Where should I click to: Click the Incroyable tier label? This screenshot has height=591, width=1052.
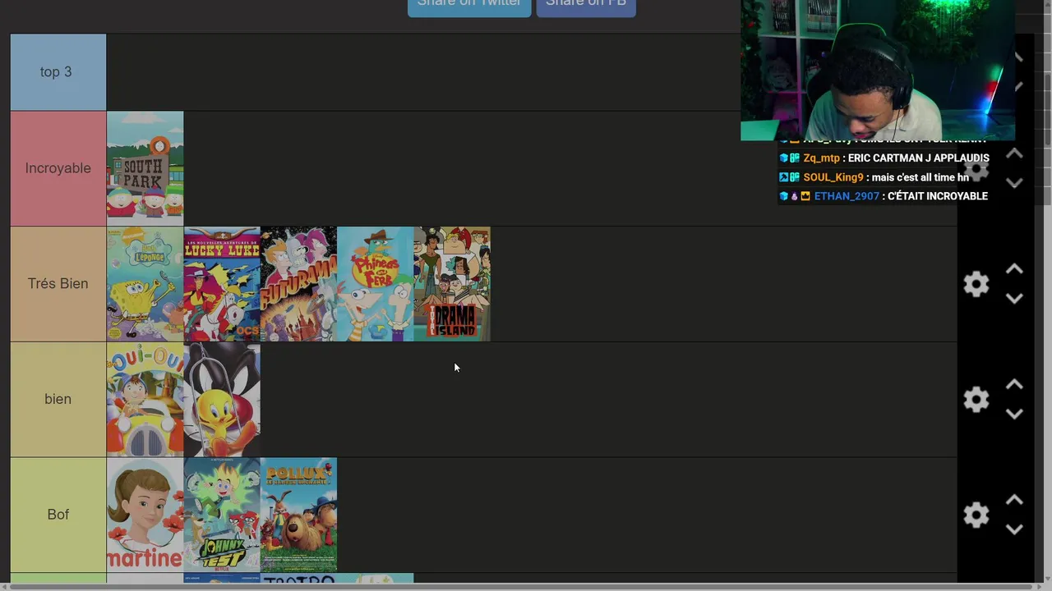[x=58, y=168]
